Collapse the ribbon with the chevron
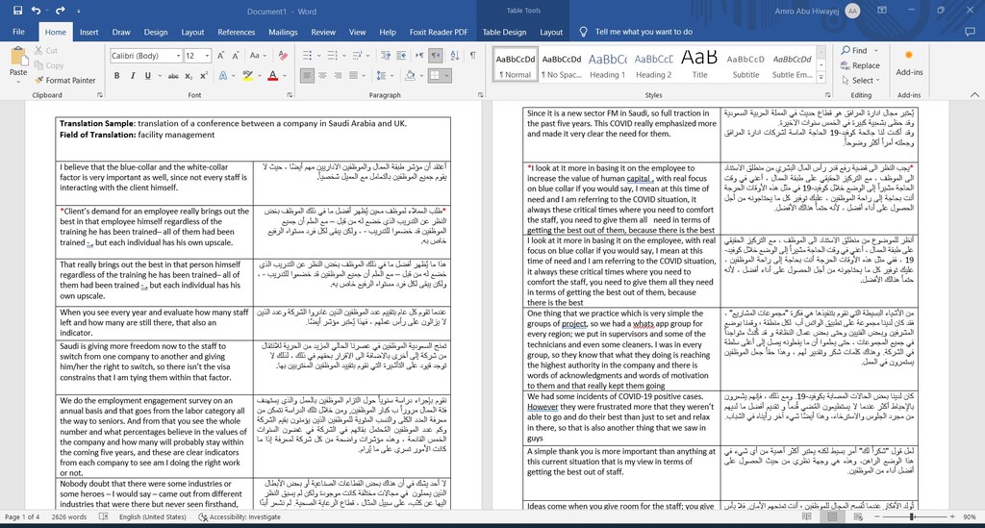Viewport: 985px width, 528px height. 974,95
